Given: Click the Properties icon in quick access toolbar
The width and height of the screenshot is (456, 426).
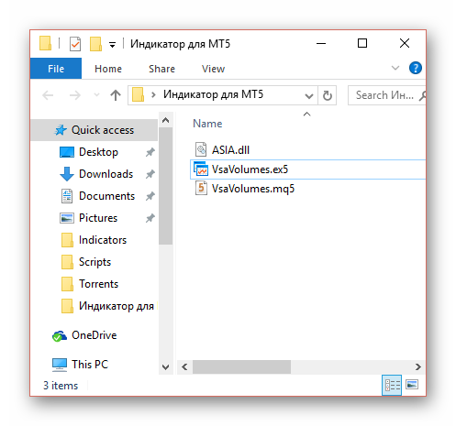Looking at the screenshot, I should 75,44.
